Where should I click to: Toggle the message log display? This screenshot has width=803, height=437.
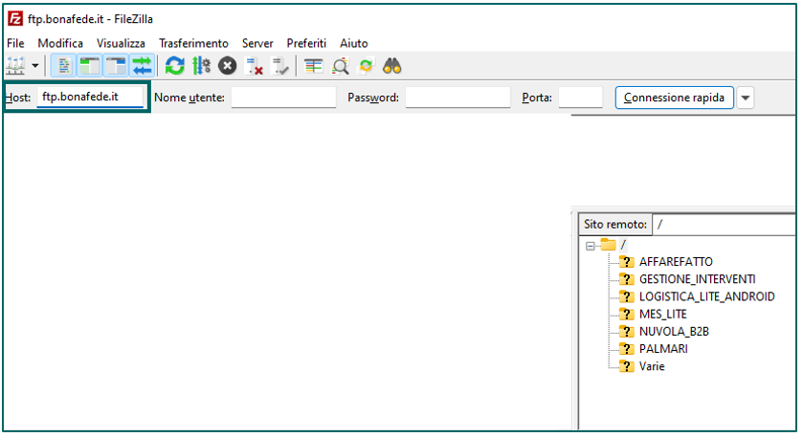[x=64, y=67]
